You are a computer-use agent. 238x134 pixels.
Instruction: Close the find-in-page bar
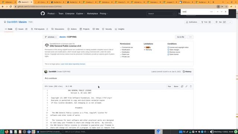tap(226, 12)
